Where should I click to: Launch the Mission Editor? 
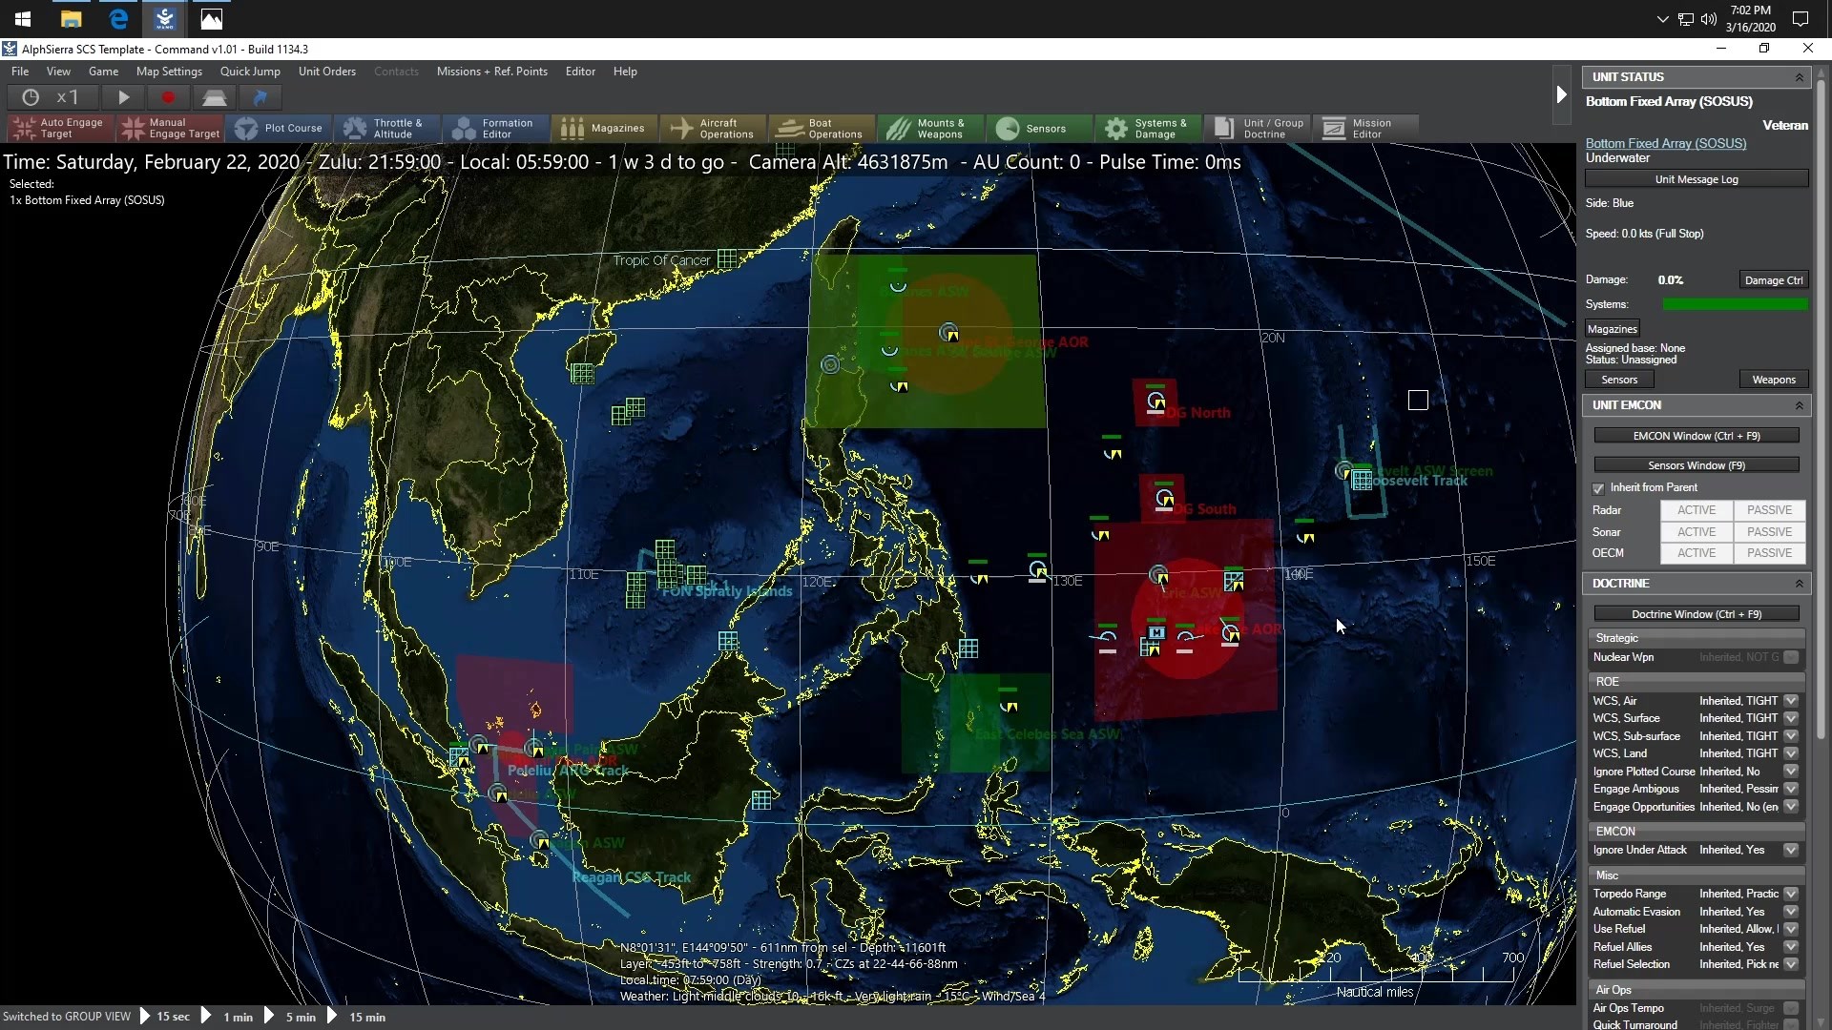(x=1366, y=128)
